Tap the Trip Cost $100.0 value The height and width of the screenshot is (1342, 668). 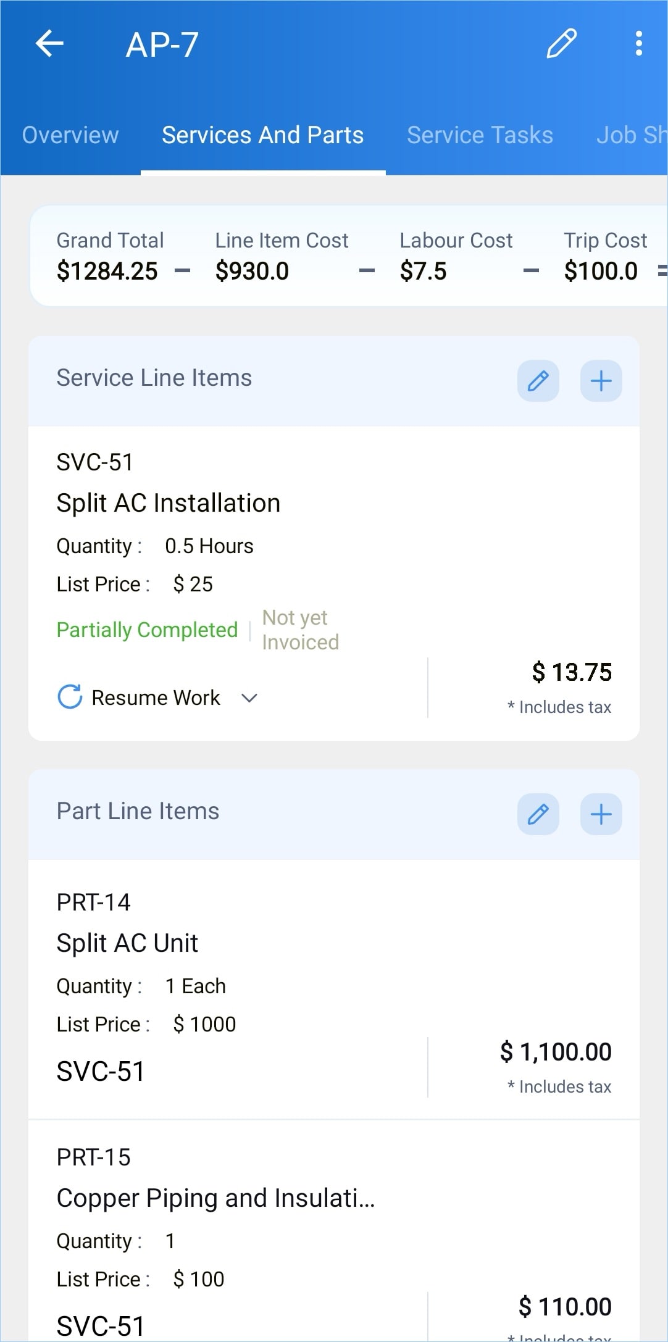(x=601, y=271)
